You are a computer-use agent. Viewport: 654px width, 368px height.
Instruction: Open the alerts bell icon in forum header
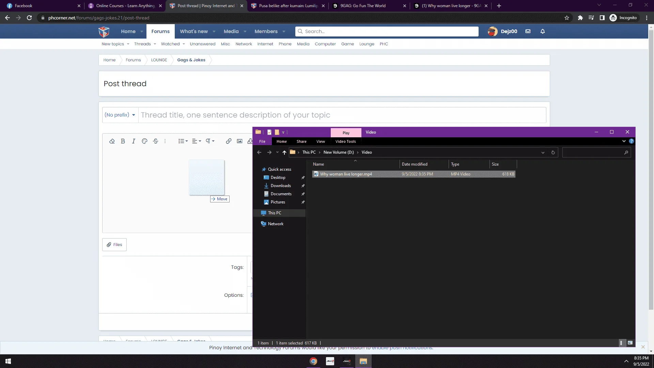coord(543,31)
